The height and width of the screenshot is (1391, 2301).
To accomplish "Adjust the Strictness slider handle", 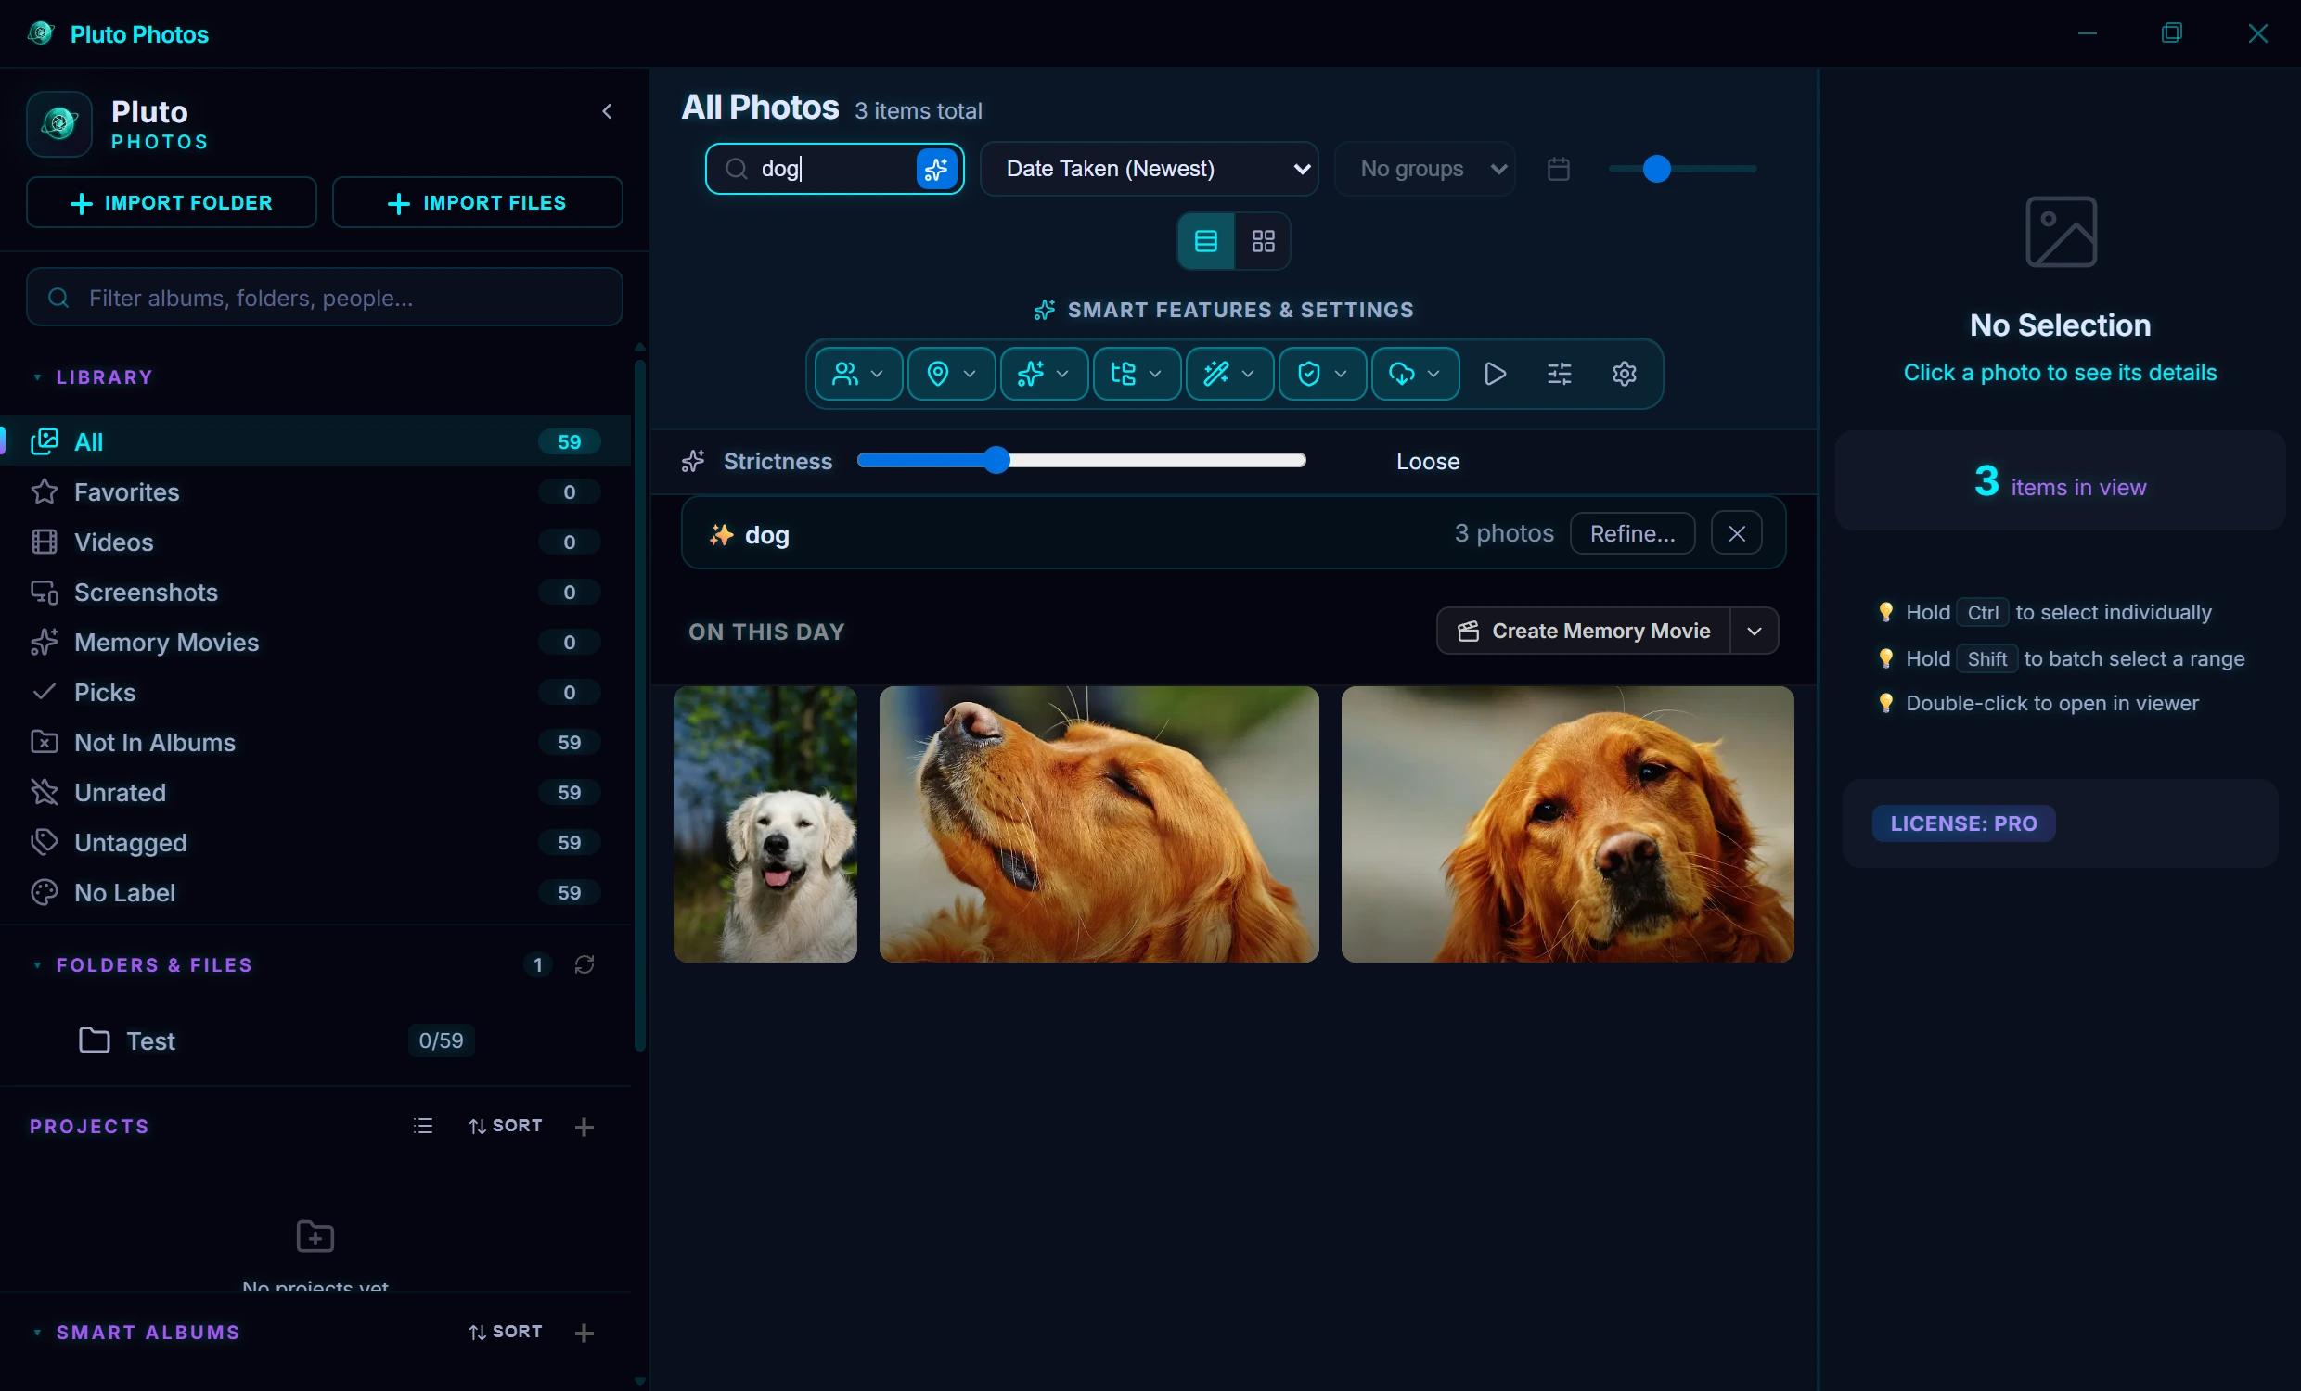I will coord(997,460).
